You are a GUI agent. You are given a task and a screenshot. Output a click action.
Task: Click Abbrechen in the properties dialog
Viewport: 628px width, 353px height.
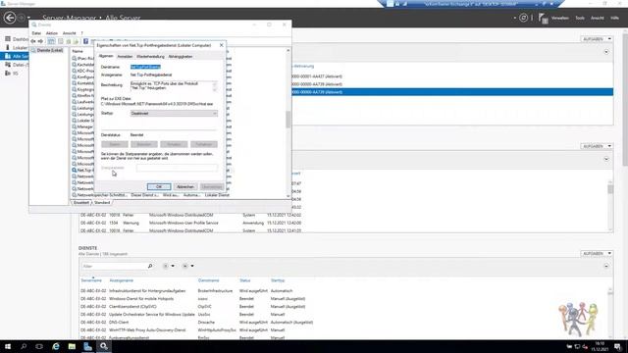tap(185, 187)
